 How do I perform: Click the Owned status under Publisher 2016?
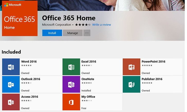click(146, 90)
